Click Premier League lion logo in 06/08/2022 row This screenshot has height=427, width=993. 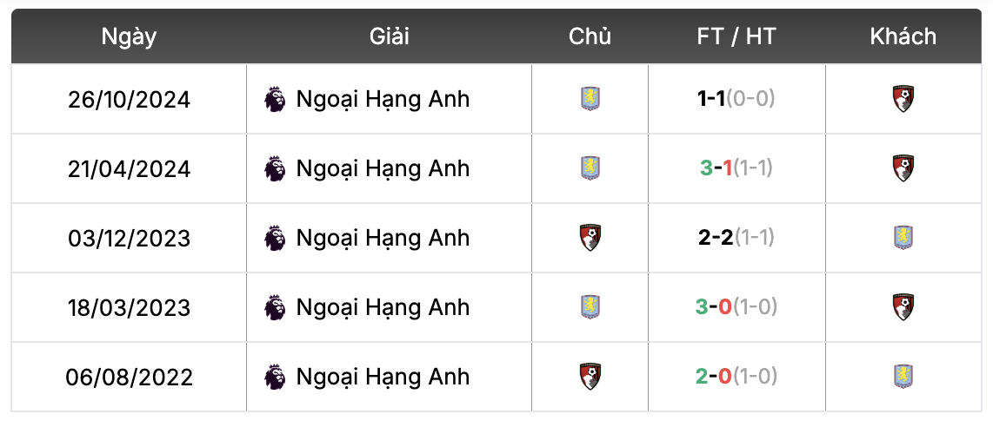(x=275, y=378)
